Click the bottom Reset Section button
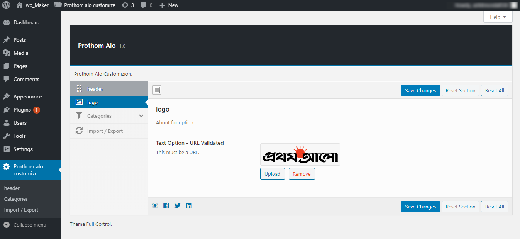This screenshot has width=520, height=239. pyautogui.click(x=461, y=207)
